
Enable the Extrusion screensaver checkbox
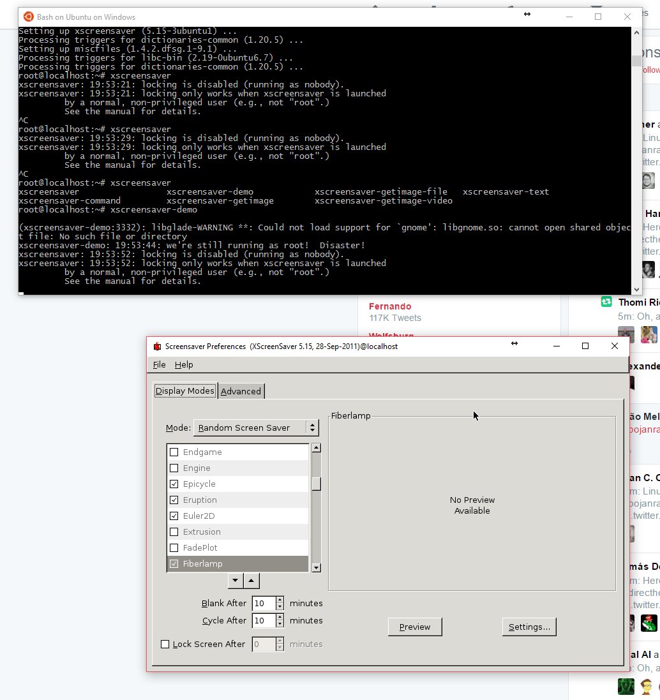[x=174, y=532]
